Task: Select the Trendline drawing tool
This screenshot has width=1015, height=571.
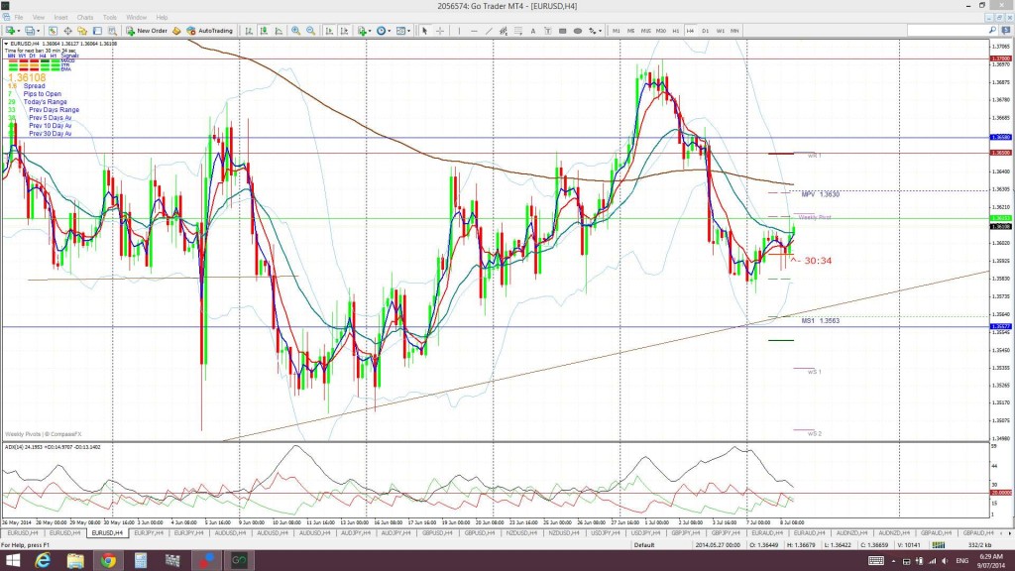Action: (489, 31)
